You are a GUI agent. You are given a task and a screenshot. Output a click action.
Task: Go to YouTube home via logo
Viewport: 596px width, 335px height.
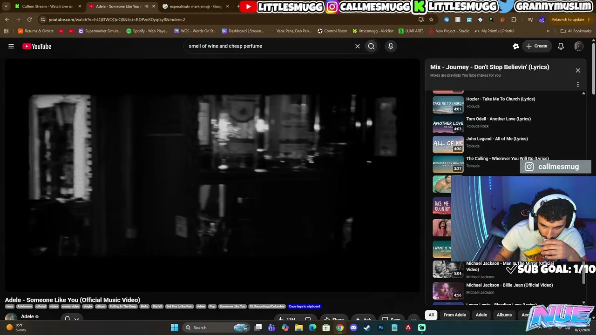tap(37, 46)
